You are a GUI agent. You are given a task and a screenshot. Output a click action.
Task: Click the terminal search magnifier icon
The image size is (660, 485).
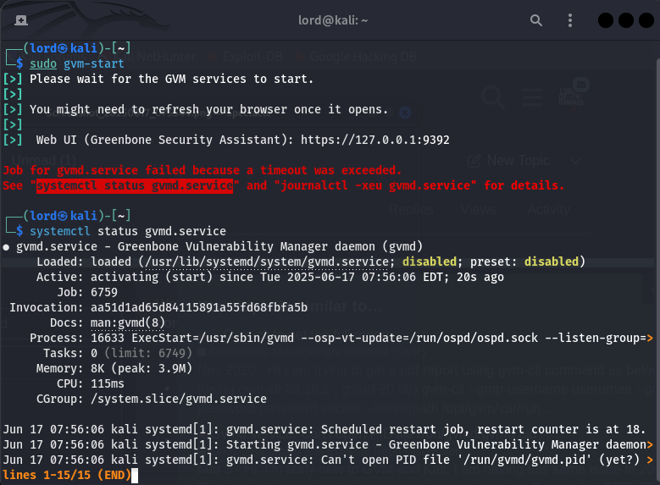(x=536, y=19)
